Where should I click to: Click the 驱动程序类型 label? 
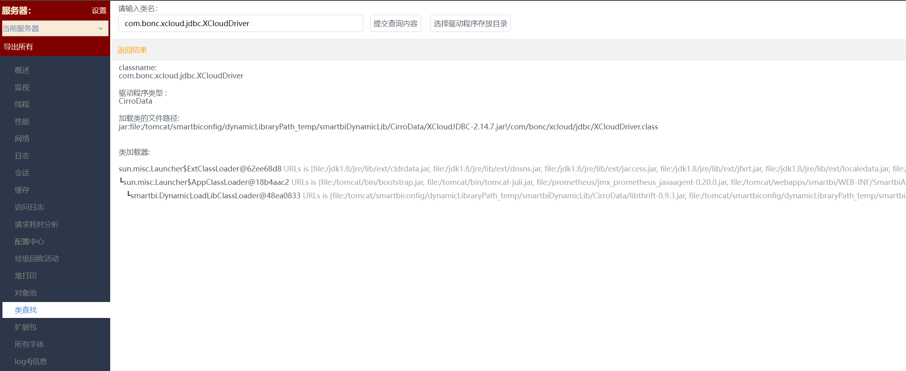tap(143, 93)
